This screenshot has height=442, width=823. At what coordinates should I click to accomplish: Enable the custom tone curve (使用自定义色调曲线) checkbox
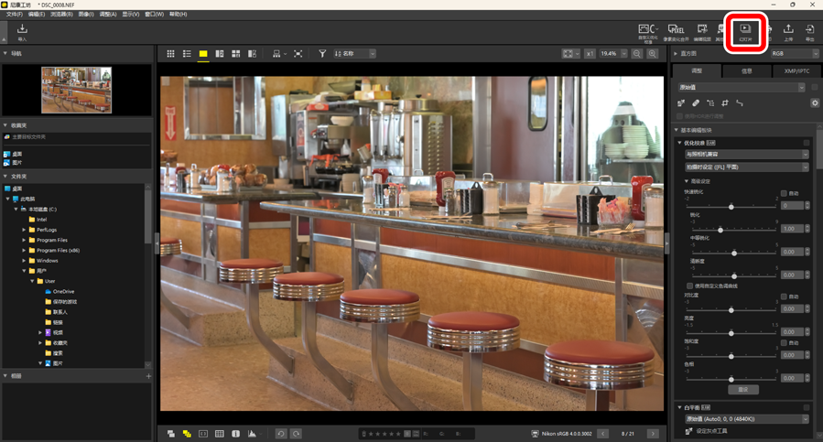coord(688,286)
